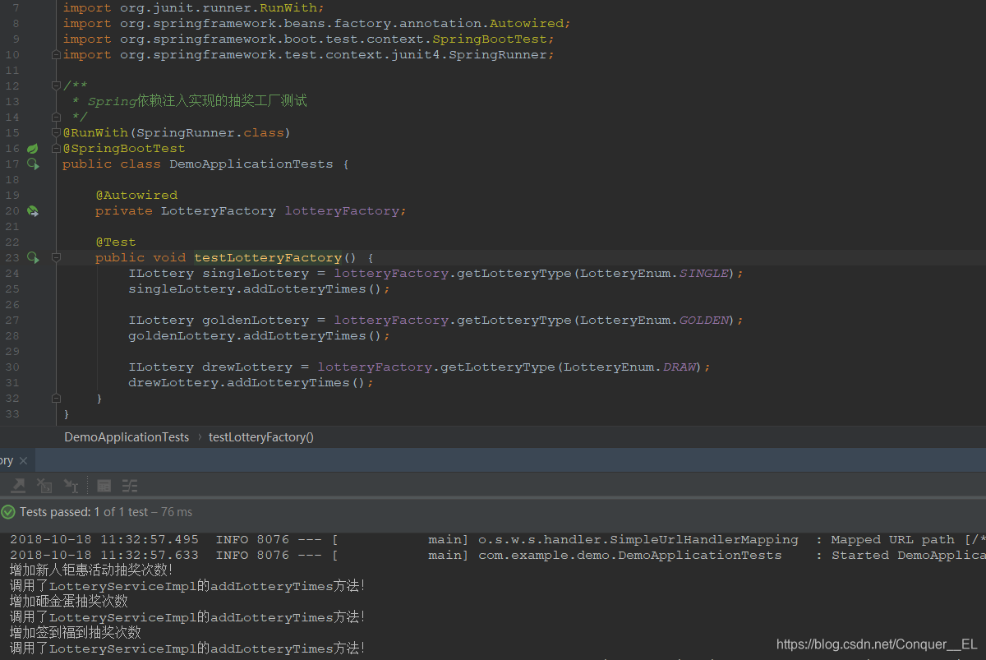The width and height of the screenshot is (986, 660).
Task: Click the console line '增加新人钜惠活动抽奖次数!'
Action: pyautogui.click(x=91, y=570)
